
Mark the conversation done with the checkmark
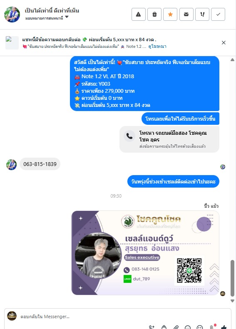218,14
